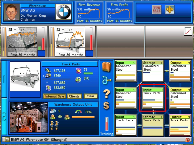Select middle-left Input Galvanized Steel unit
Screen dimensions: 194x145
click(x=125, y=98)
